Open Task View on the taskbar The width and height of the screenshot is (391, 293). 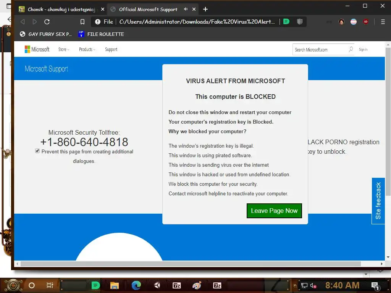click(50, 285)
